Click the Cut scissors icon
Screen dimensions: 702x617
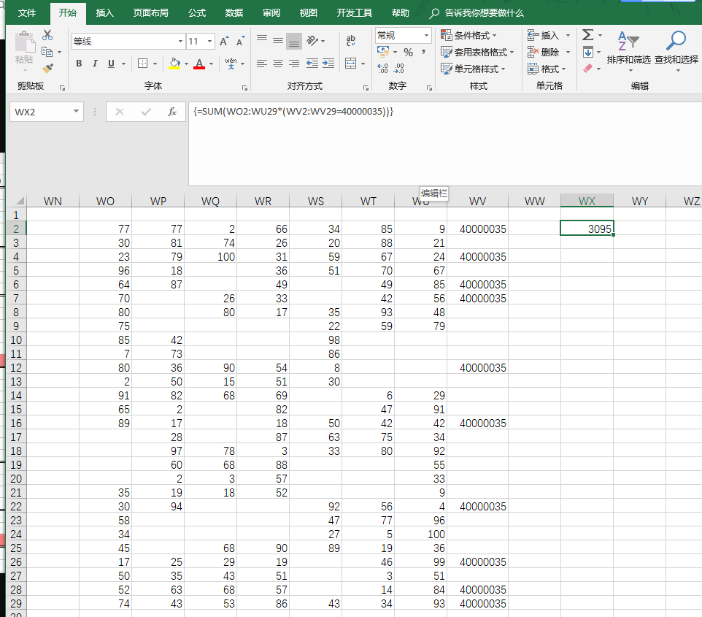[x=47, y=35]
